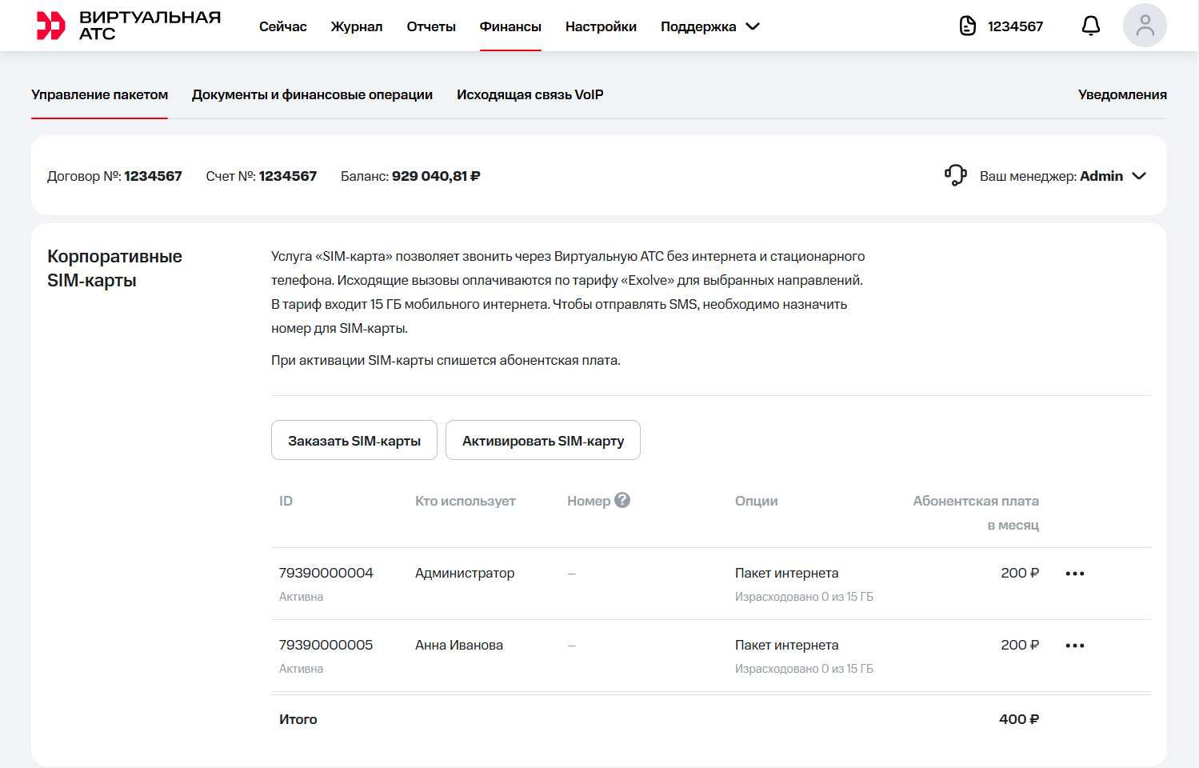Click the question mark help icon beside Номер
Screen dimensions: 1199x768
(x=622, y=500)
